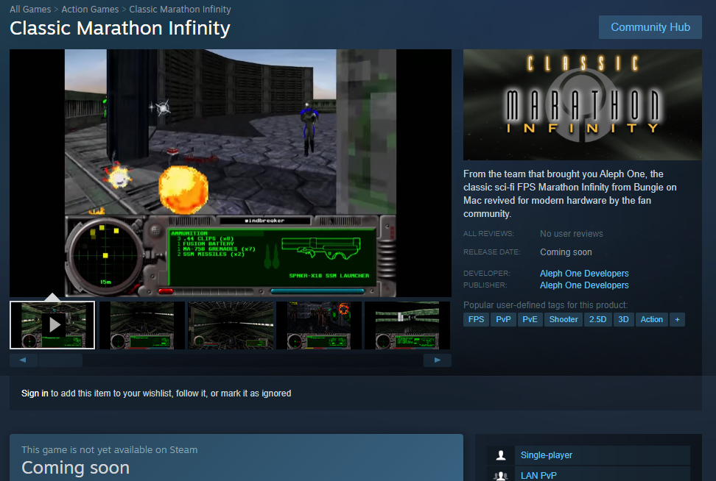Select the PvP tag

(503, 320)
